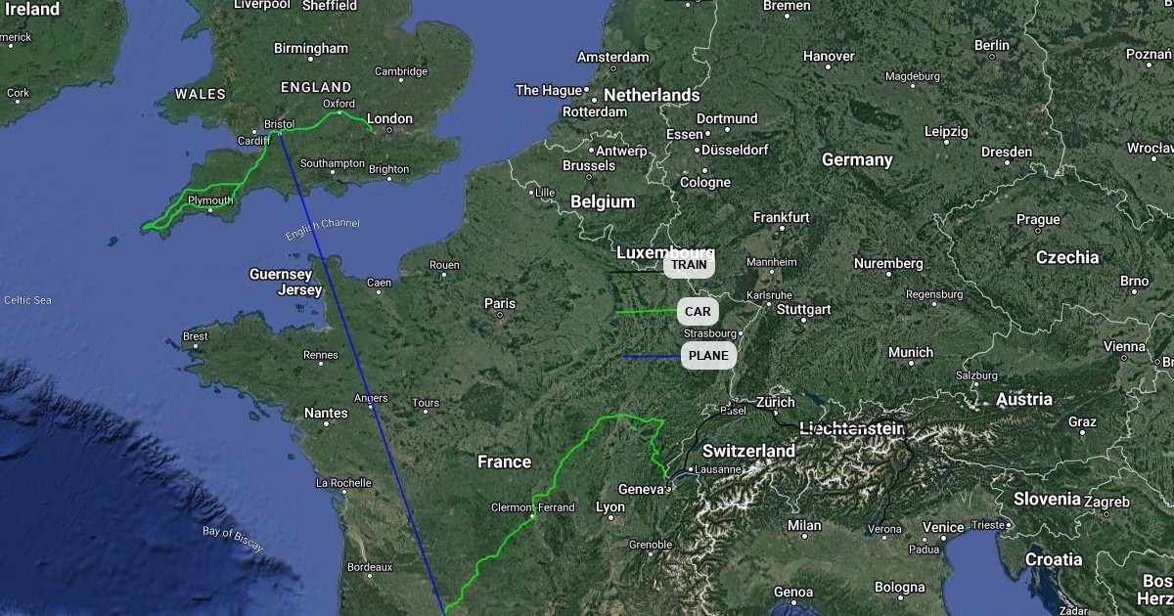
Task: Click the black line beside TRAIN legend
Action: (x=639, y=271)
